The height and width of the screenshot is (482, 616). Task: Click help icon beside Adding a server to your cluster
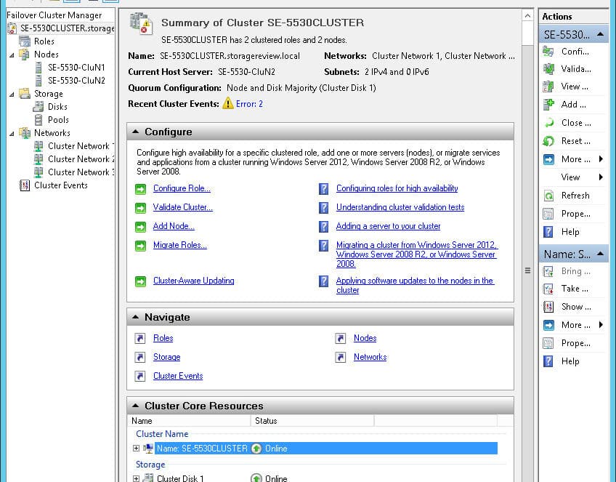[x=323, y=226]
